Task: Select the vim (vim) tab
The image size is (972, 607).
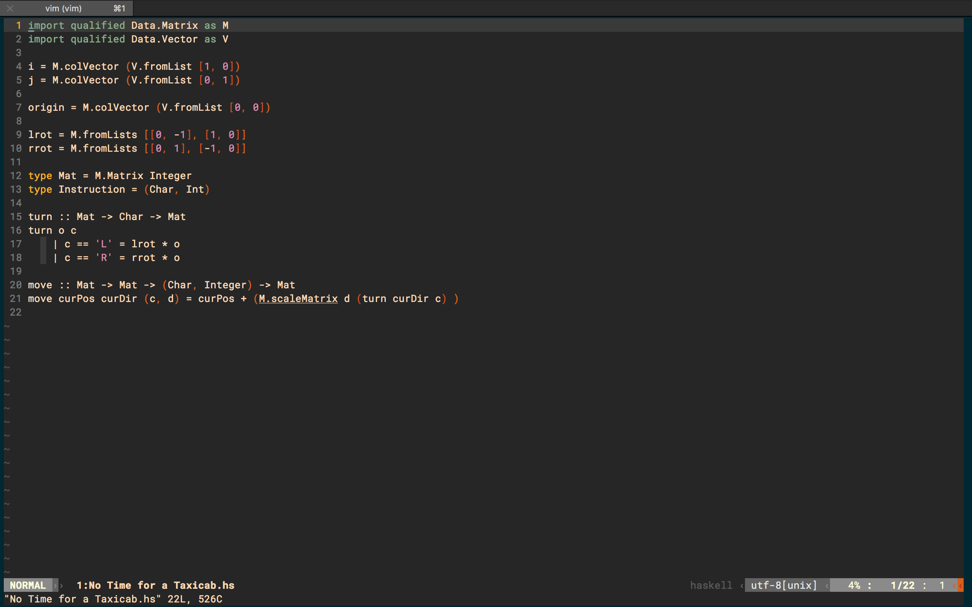Action: 66,8
